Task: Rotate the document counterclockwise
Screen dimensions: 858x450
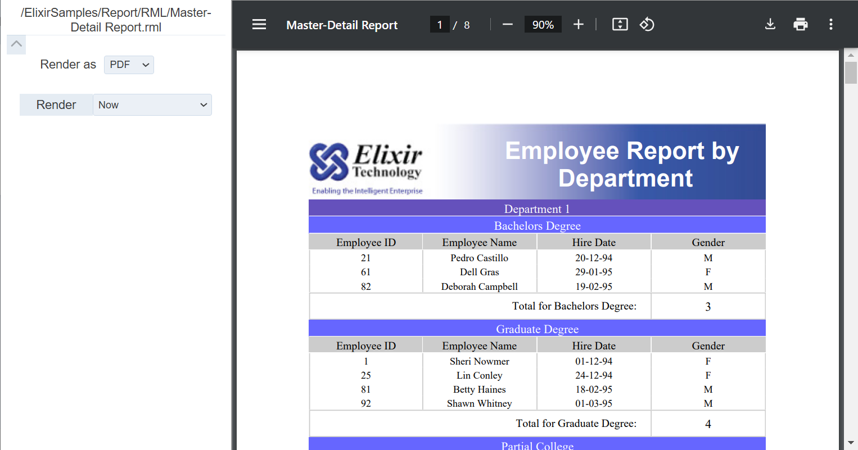Action: pyautogui.click(x=647, y=24)
